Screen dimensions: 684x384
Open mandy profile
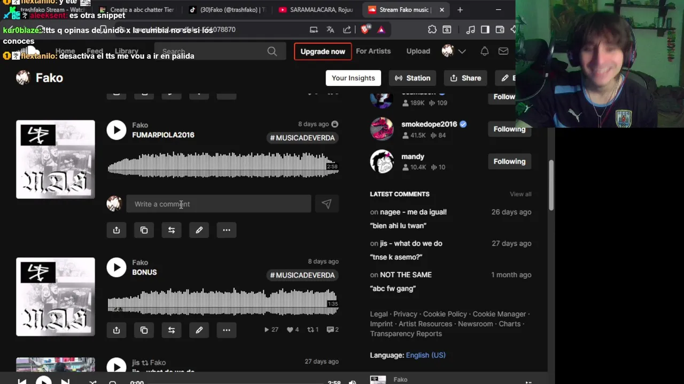pos(413,157)
